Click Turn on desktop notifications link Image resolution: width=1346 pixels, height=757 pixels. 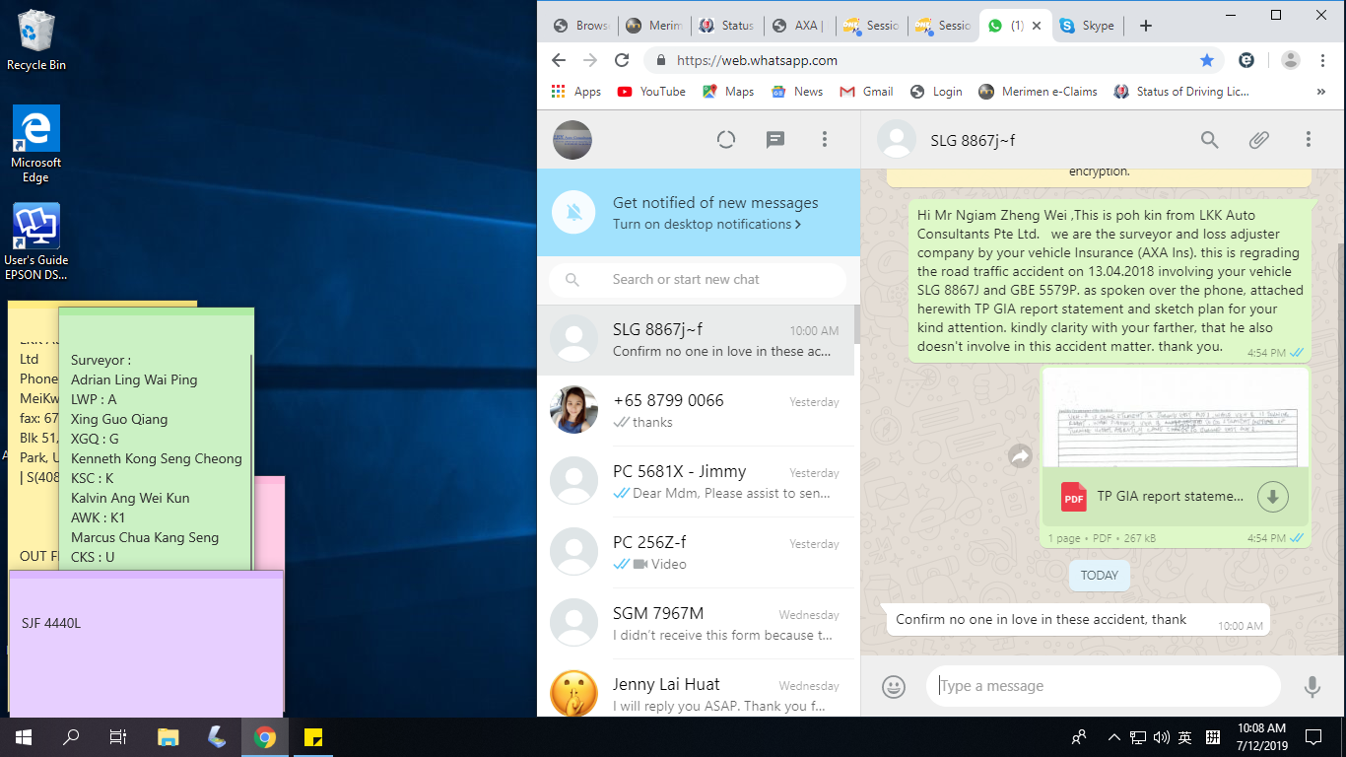click(707, 224)
